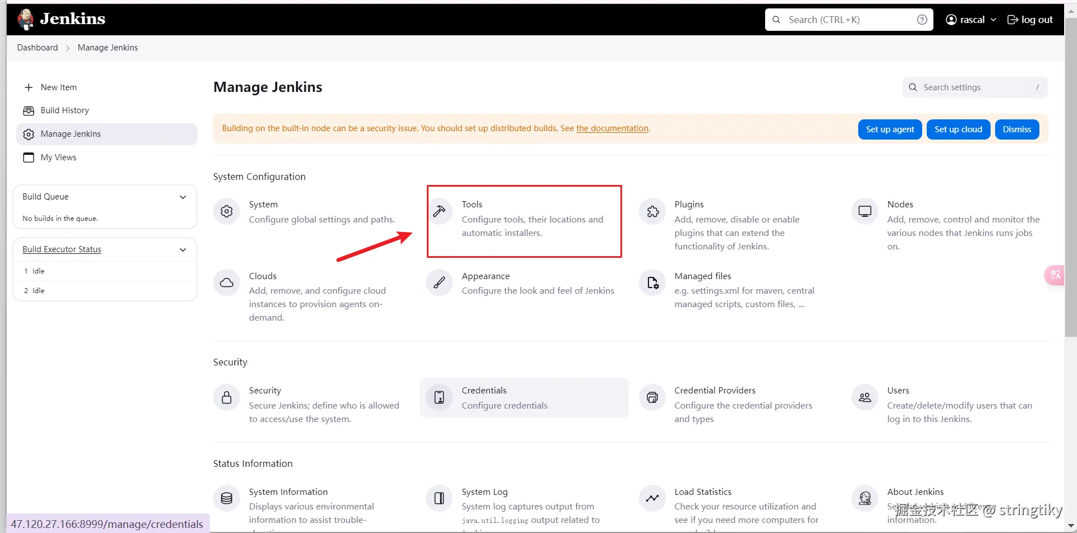Click the Appearance paintbrush icon
Viewport: 1077px width, 533px height.
439,283
